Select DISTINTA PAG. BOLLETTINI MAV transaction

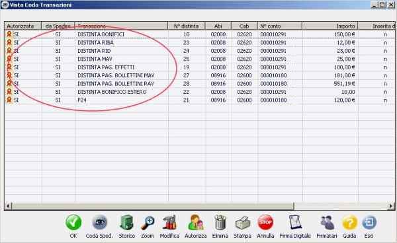116,75
